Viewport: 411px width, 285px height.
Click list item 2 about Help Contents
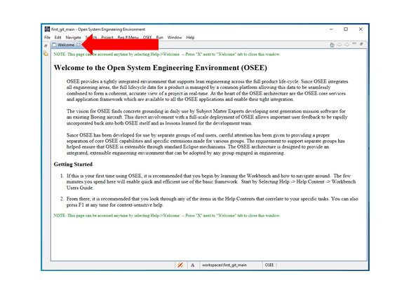(x=213, y=202)
